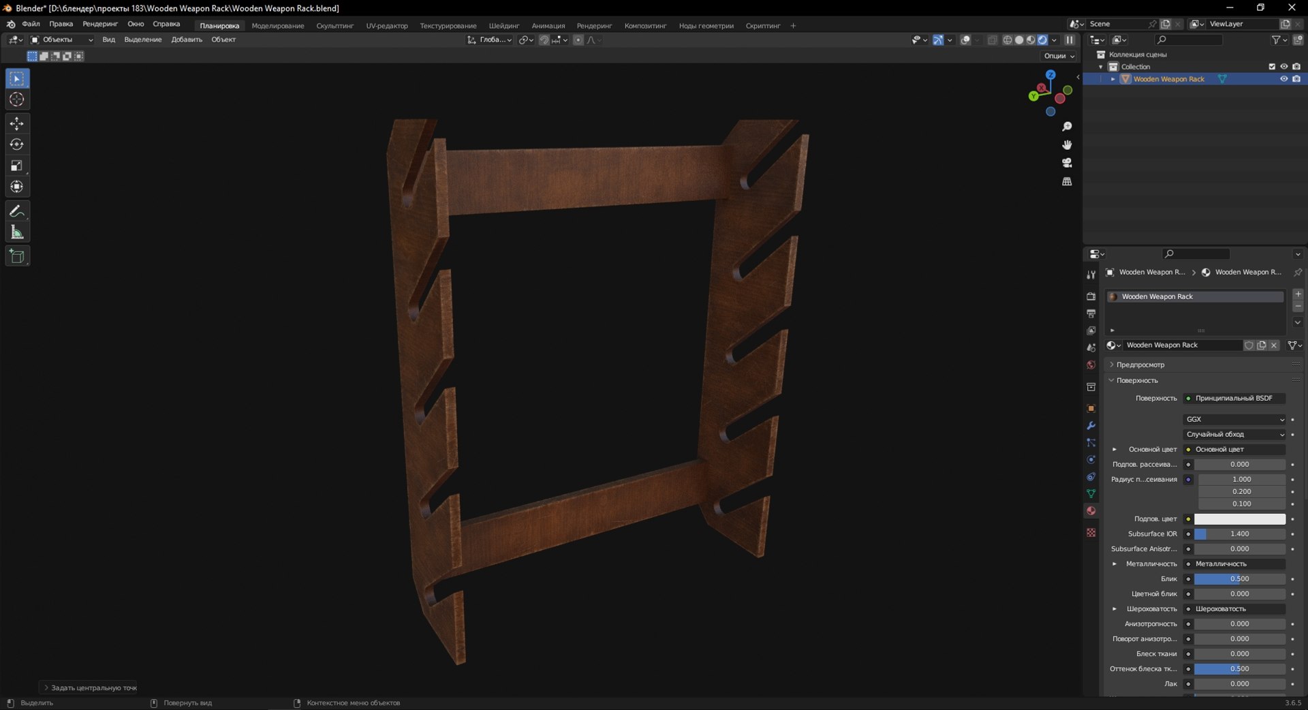1308x710 pixels.
Task: Toggle proportional editing in header
Action: (578, 40)
